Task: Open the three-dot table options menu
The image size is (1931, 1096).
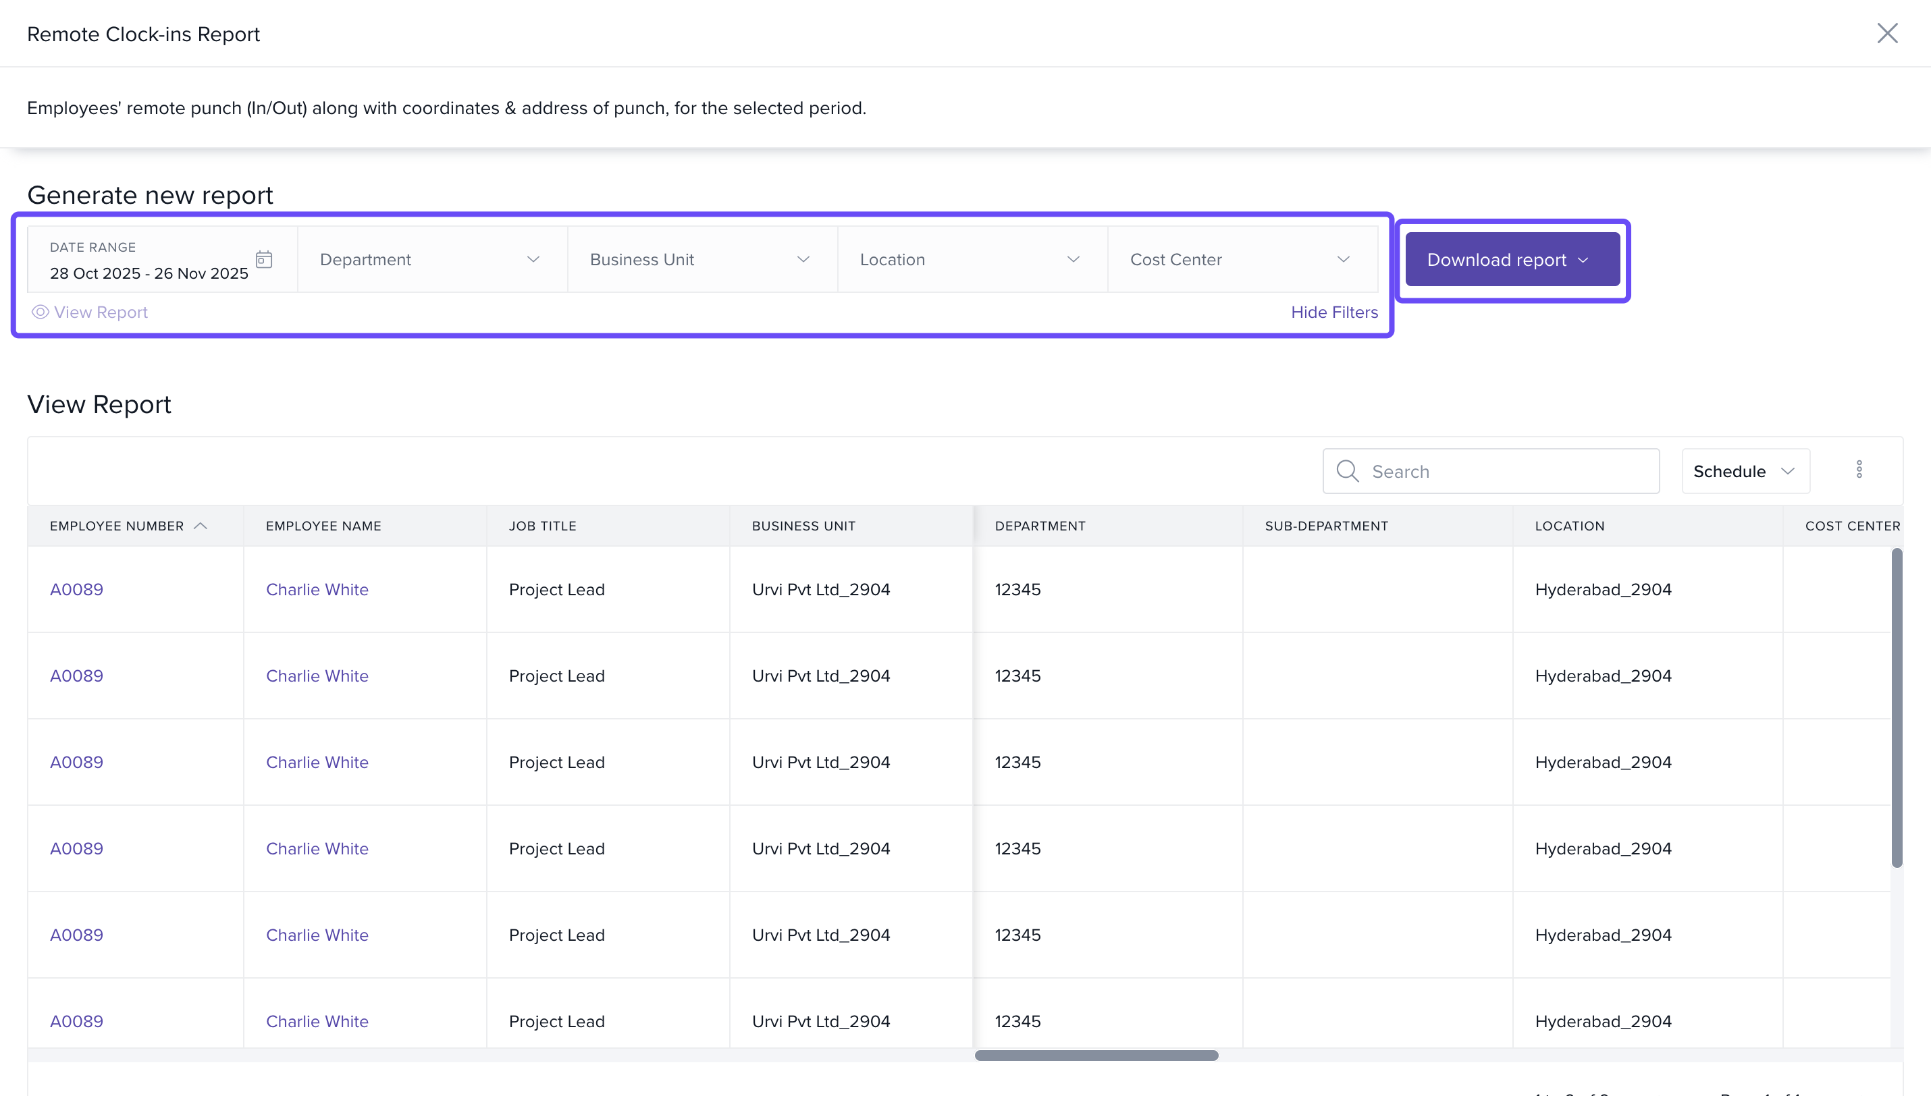Action: click(1859, 470)
